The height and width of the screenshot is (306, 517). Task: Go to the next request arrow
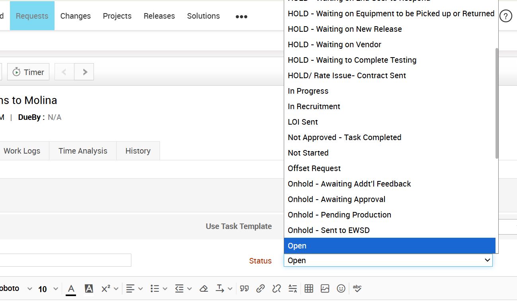coord(84,72)
